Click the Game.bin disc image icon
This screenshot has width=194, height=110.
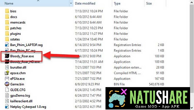point(7,84)
